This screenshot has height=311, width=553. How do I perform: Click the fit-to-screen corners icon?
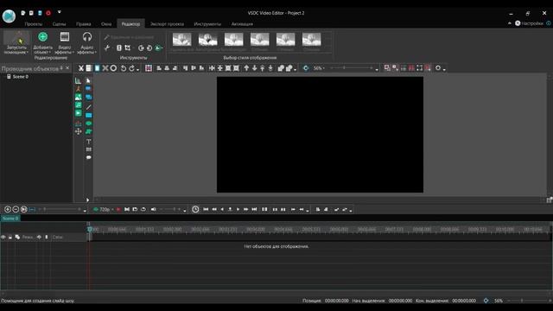click(x=419, y=68)
